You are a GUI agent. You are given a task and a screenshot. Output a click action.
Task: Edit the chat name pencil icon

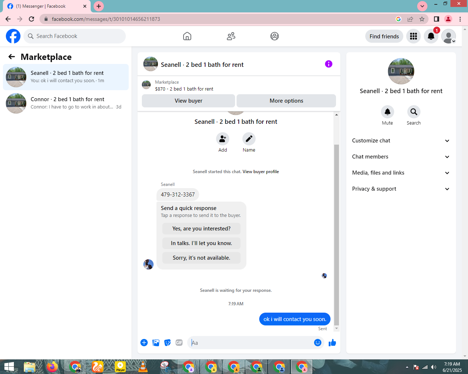(x=249, y=139)
